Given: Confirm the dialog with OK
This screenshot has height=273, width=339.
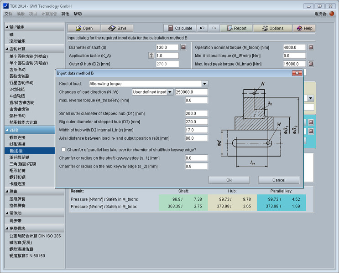Looking at the screenshot, I should coord(229,180).
